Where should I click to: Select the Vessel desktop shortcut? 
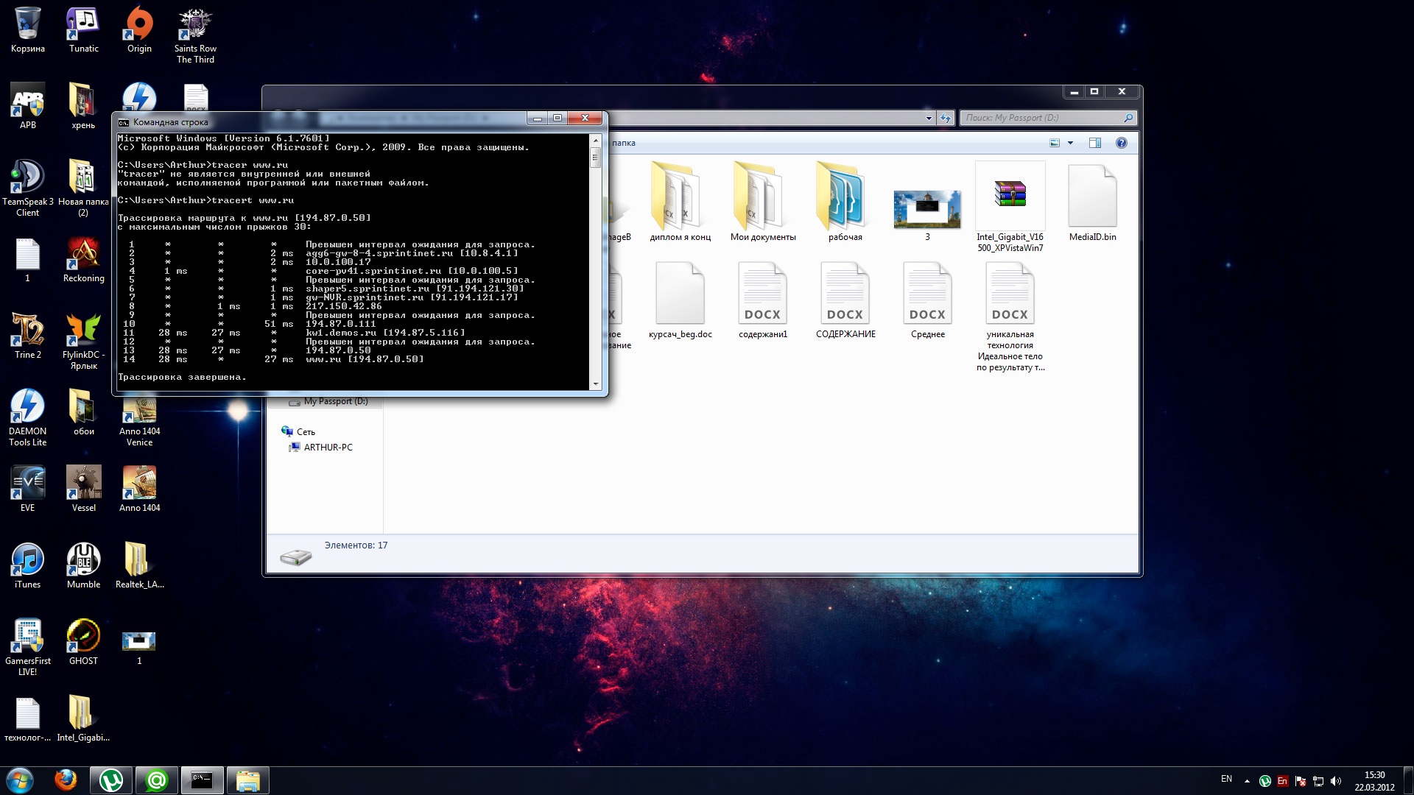[x=83, y=489]
